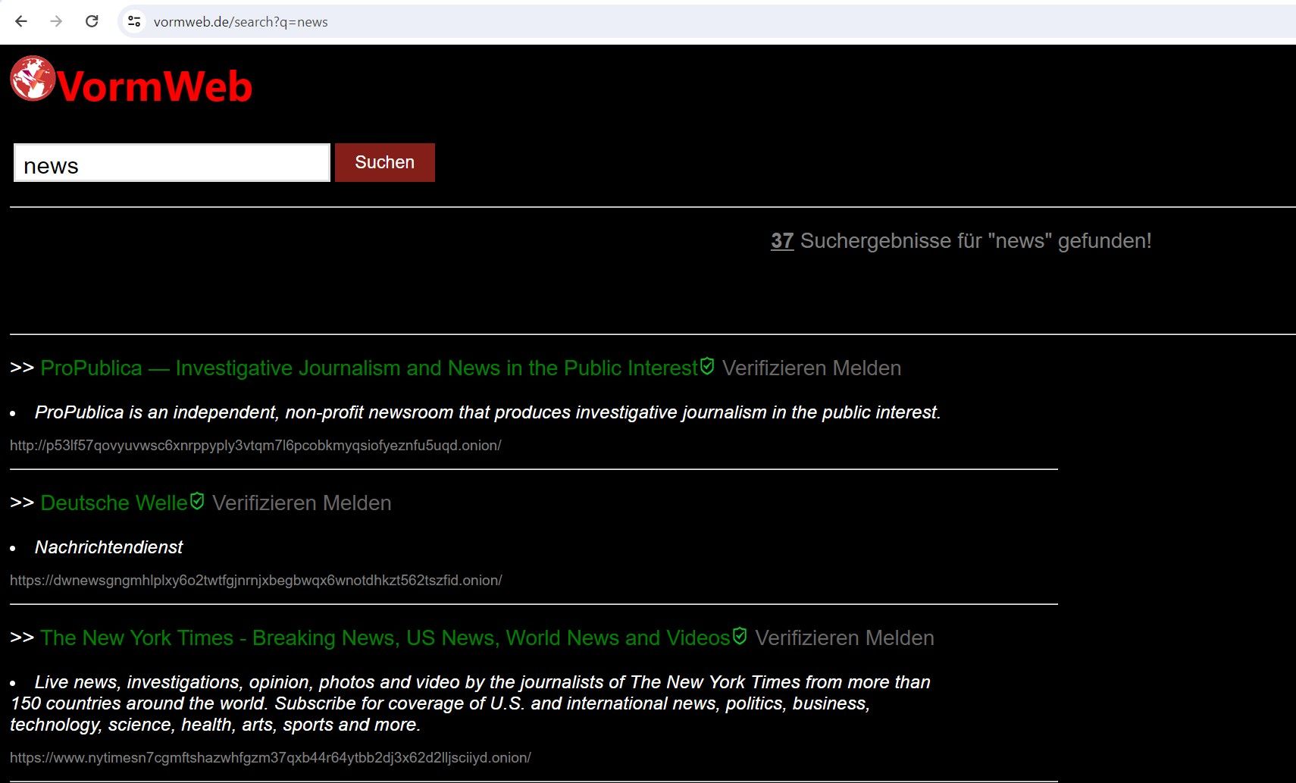
Task: Click the browser back arrow
Action: 21,21
